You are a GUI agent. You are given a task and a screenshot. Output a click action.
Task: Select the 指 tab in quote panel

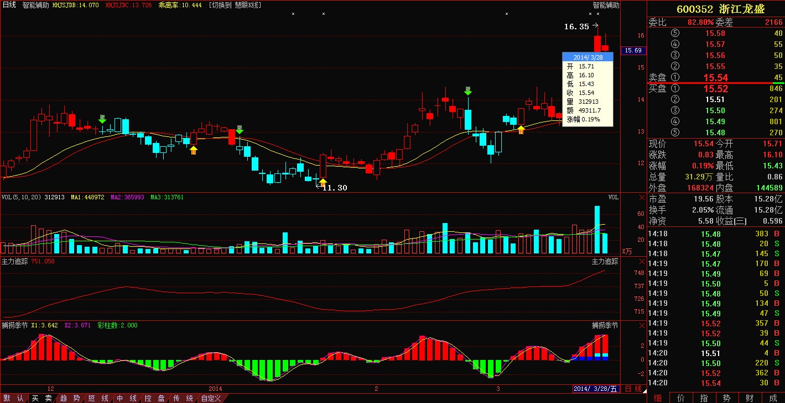coord(704,397)
